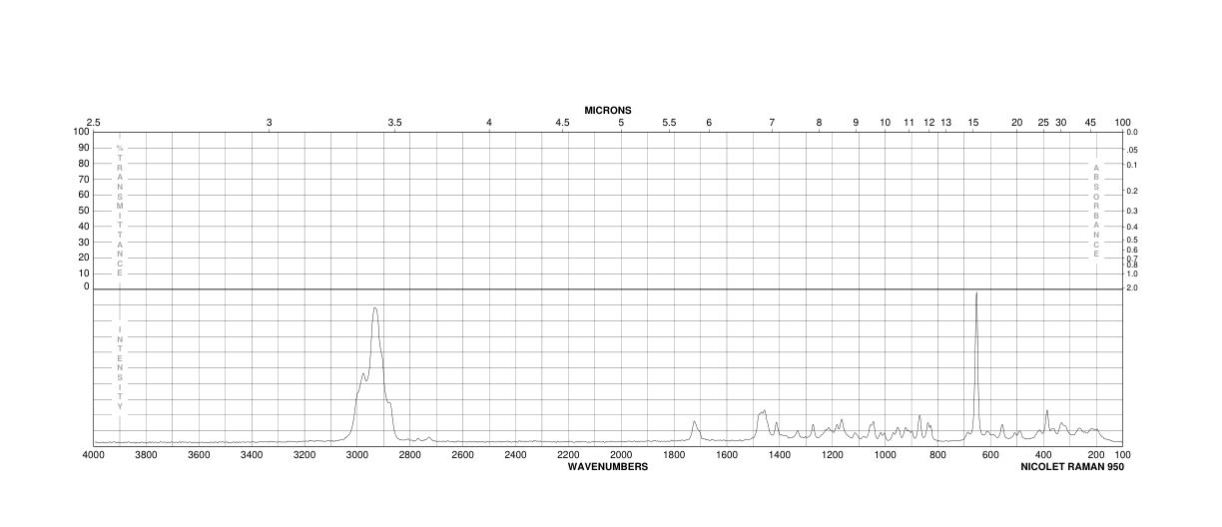Select the small peak near 1720 wavenumbers
1222x527 pixels.
coord(694,422)
